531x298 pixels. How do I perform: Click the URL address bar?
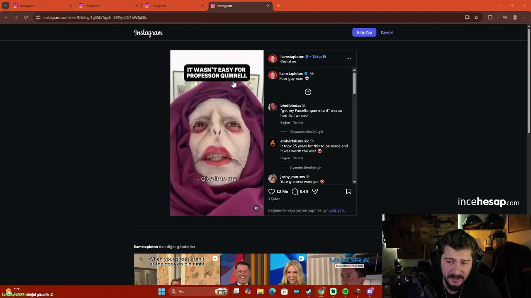249,17
